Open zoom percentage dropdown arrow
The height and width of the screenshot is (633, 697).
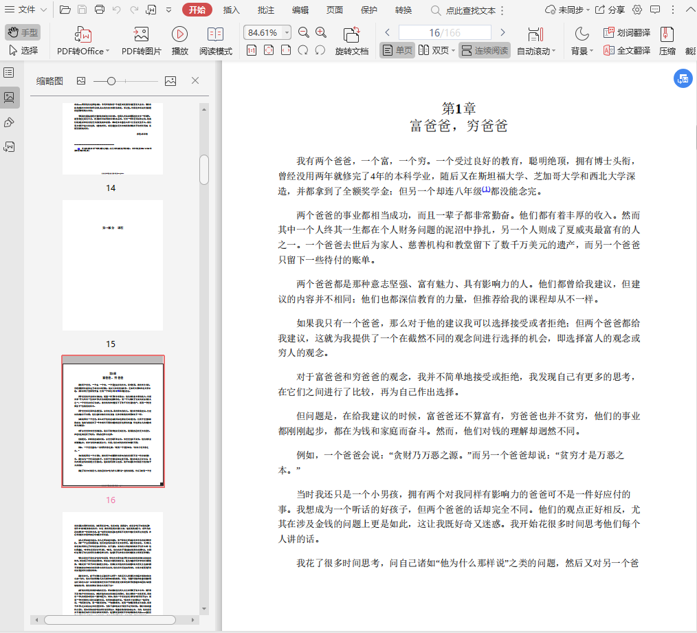(x=287, y=32)
